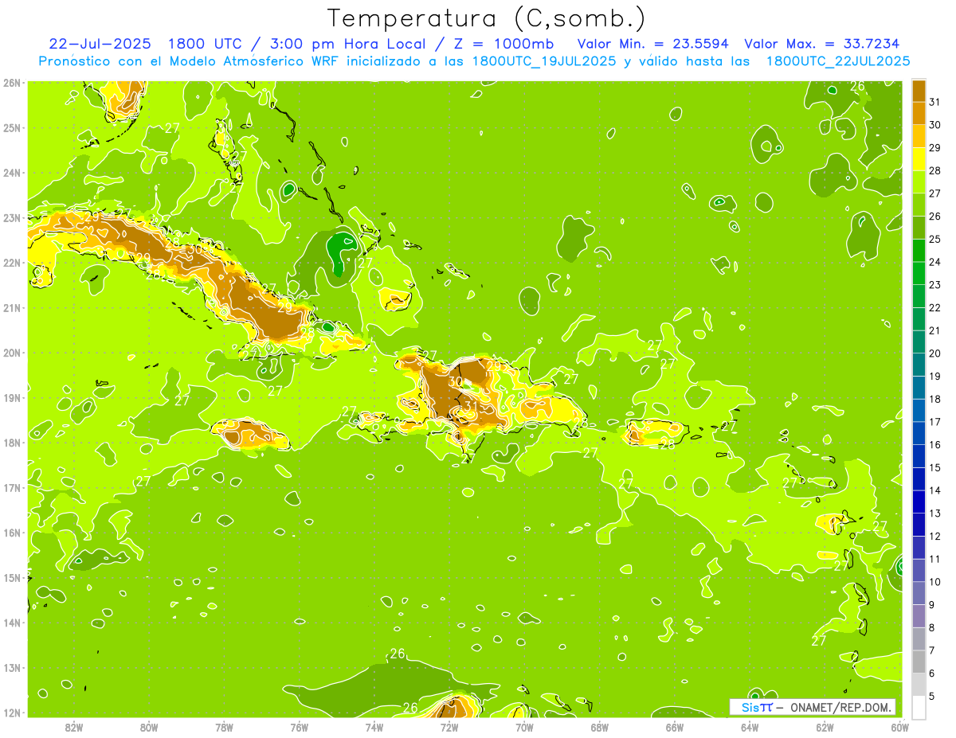Click the "Valor Max. = 33.7234" value

(821, 45)
